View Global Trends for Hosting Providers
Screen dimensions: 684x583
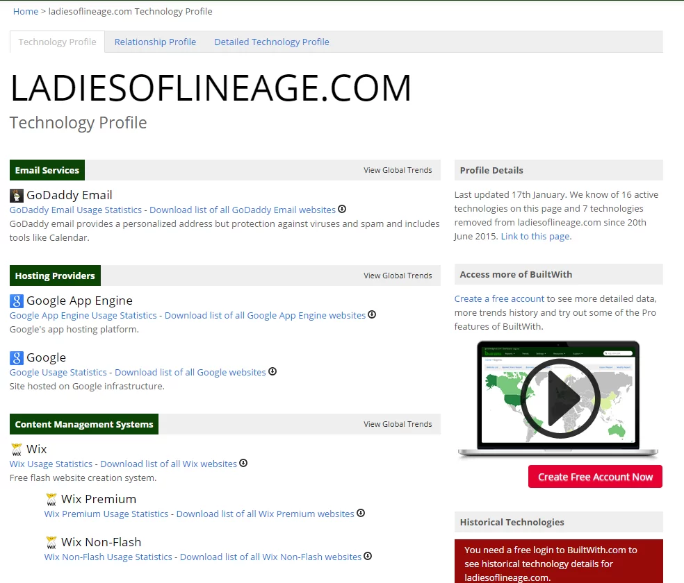coord(398,276)
